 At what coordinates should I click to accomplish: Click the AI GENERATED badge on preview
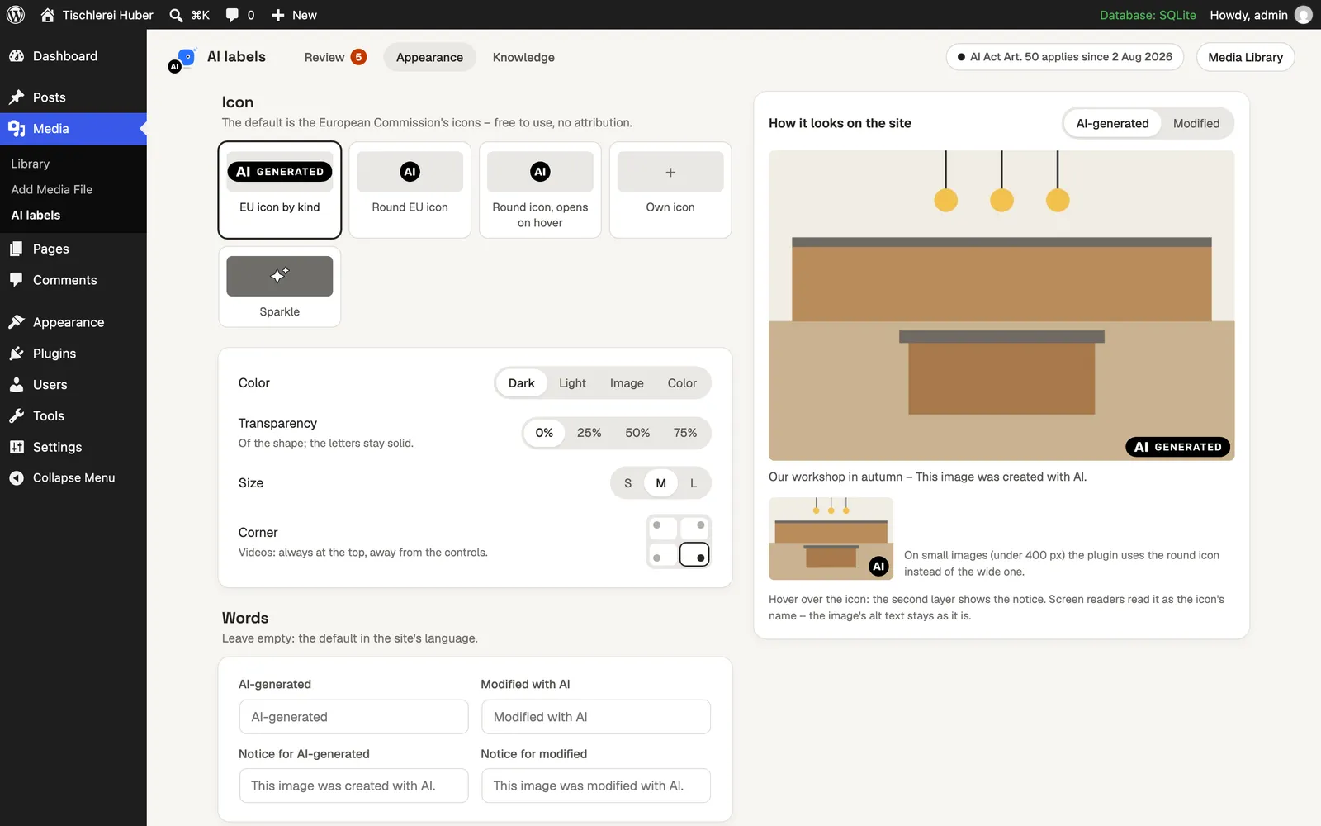pyautogui.click(x=1178, y=447)
